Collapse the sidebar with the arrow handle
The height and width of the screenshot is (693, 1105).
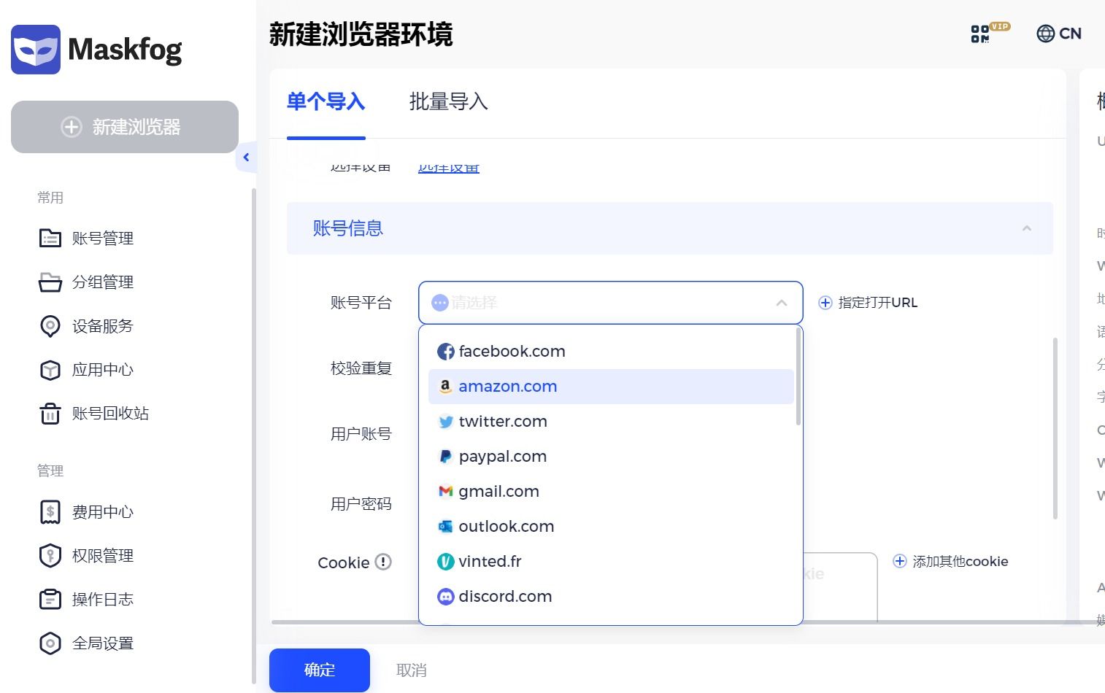(x=247, y=157)
